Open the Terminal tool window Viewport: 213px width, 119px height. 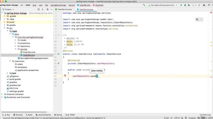pyautogui.click(x=18, y=115)
